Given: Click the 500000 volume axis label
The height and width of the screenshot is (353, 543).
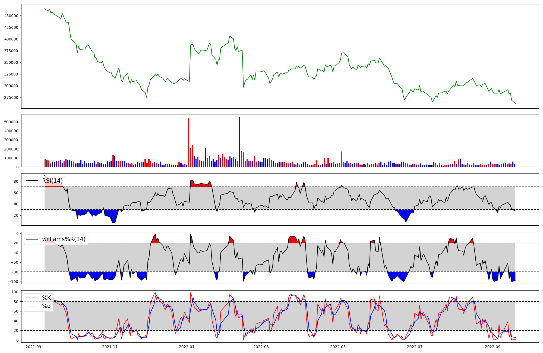Looking at the screenshot, I should click(x=11, y=122).
